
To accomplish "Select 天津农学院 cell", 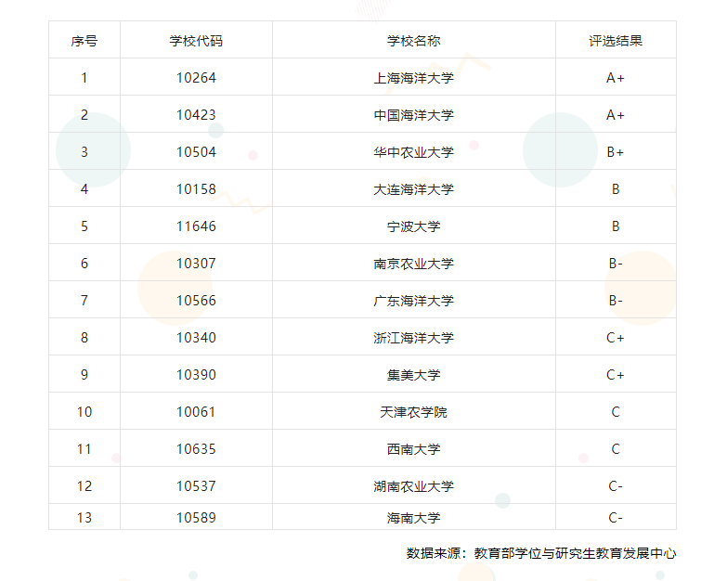I will coord(413,411).
